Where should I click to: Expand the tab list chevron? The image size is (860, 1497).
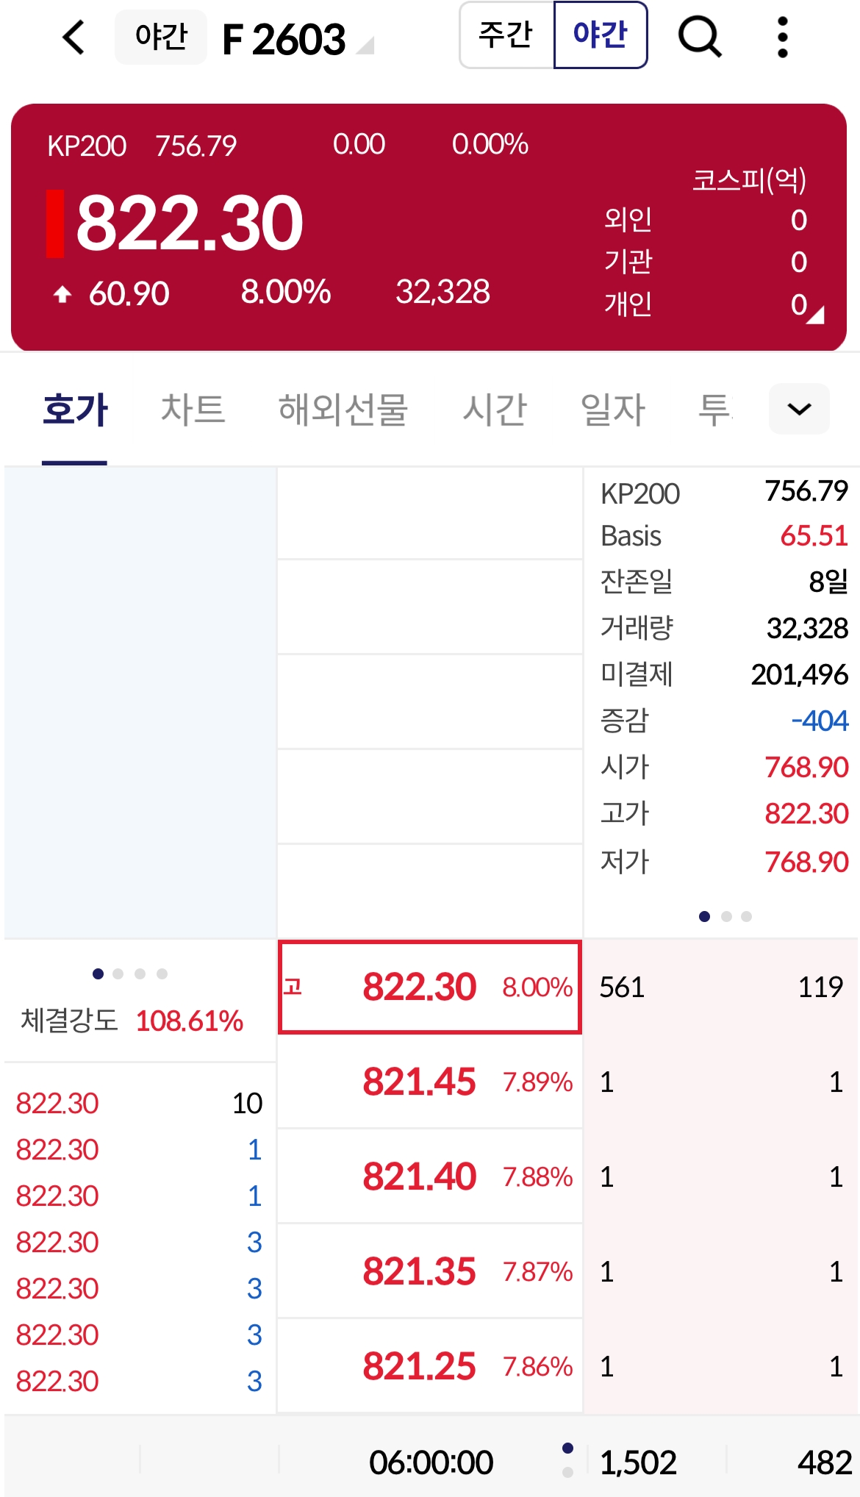click(799, 409)
